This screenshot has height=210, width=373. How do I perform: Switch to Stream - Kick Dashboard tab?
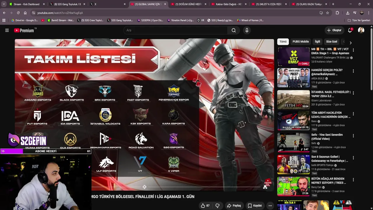point(27,4)
